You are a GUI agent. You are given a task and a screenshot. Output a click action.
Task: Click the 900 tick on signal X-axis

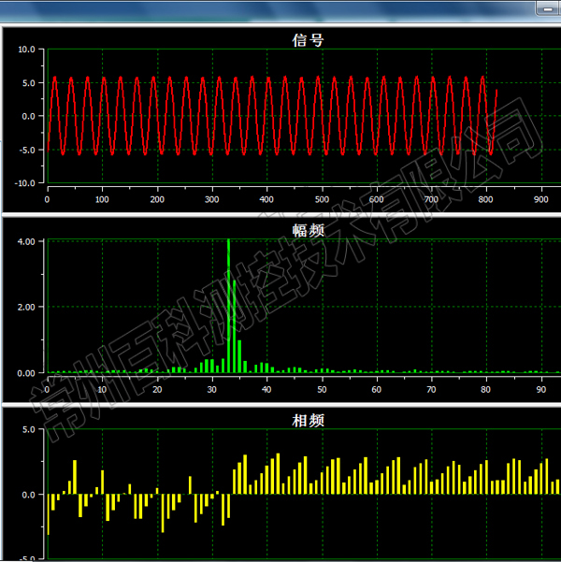[x=541, y=199]
